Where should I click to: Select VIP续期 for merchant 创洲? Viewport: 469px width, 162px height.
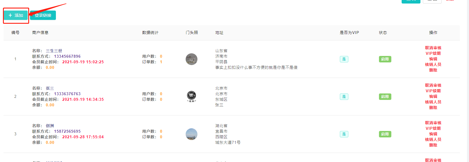(x=433, y=128)
